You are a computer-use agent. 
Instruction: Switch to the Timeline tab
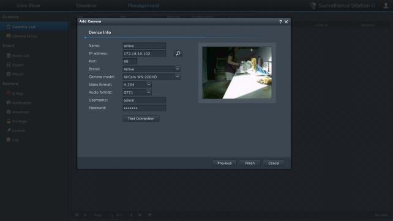pyautogui.click(x=86, y=6)
